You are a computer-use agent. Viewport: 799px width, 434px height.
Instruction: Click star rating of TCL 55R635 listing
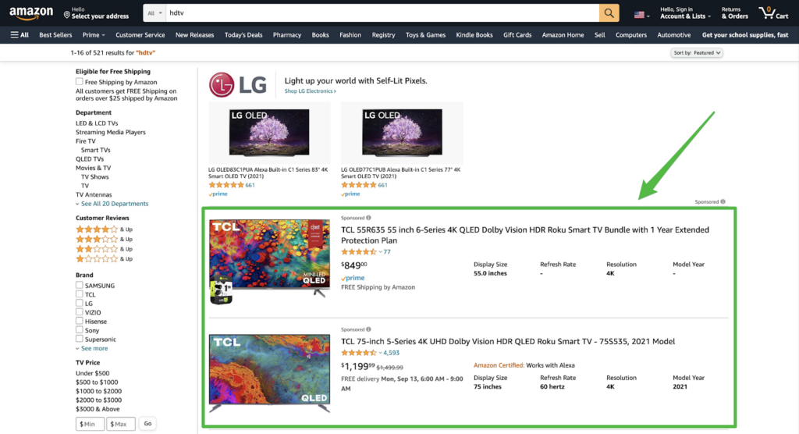pyautogui.click(x=359, y=252)
